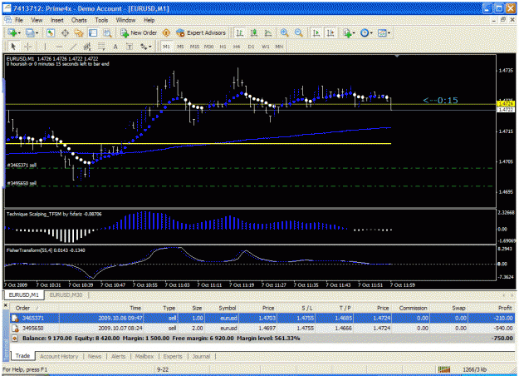Select the EURUSD,M1 chart tab

23,294
